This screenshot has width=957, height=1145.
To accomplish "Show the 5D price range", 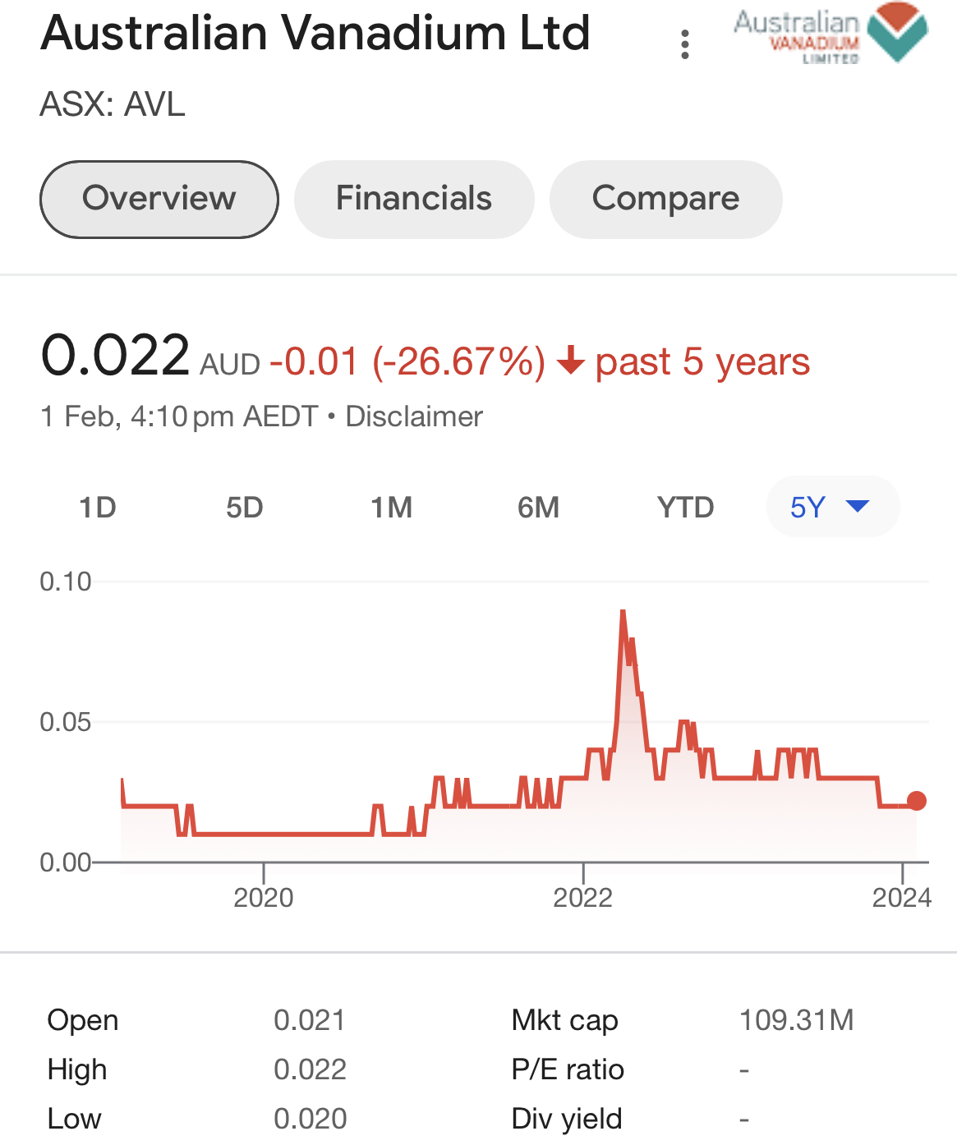I will (x=245, y=508).
